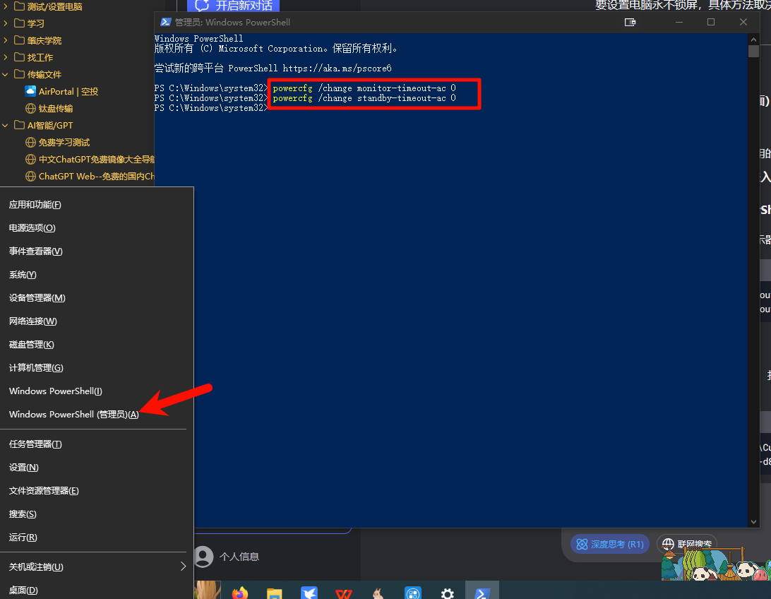Screen dimensions: 771x599
Task: Click the PowerShell scrollbar down arrow
Action: coord(753,522)
